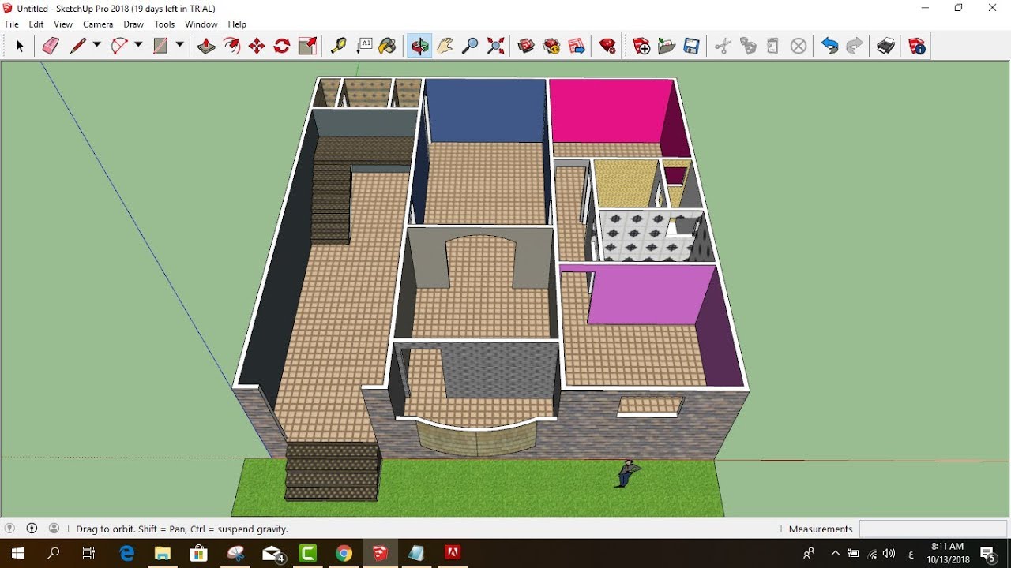Click the credits status bar icon
The image size is (1011, 568).
point(32,529)
